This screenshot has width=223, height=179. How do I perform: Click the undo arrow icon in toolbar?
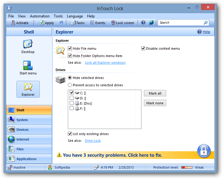61,23
